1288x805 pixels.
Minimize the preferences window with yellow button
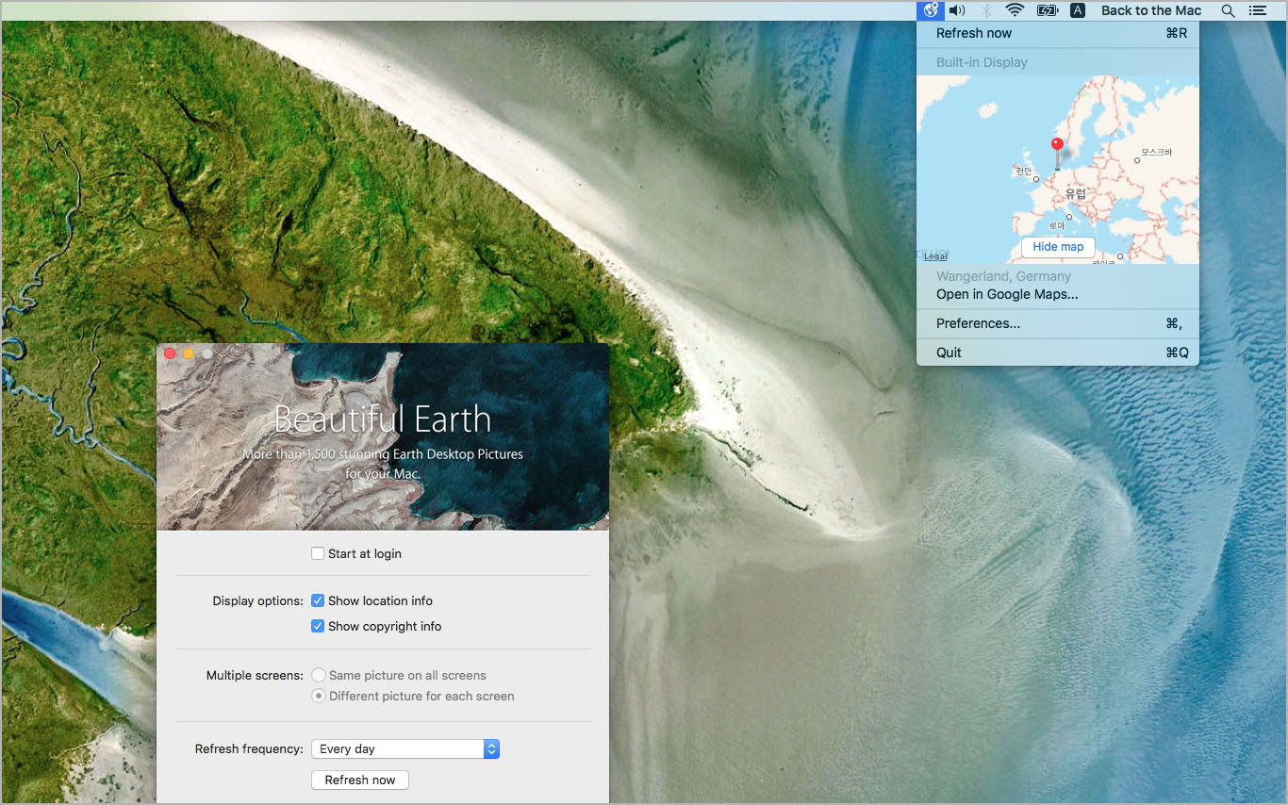coord(189,353)
